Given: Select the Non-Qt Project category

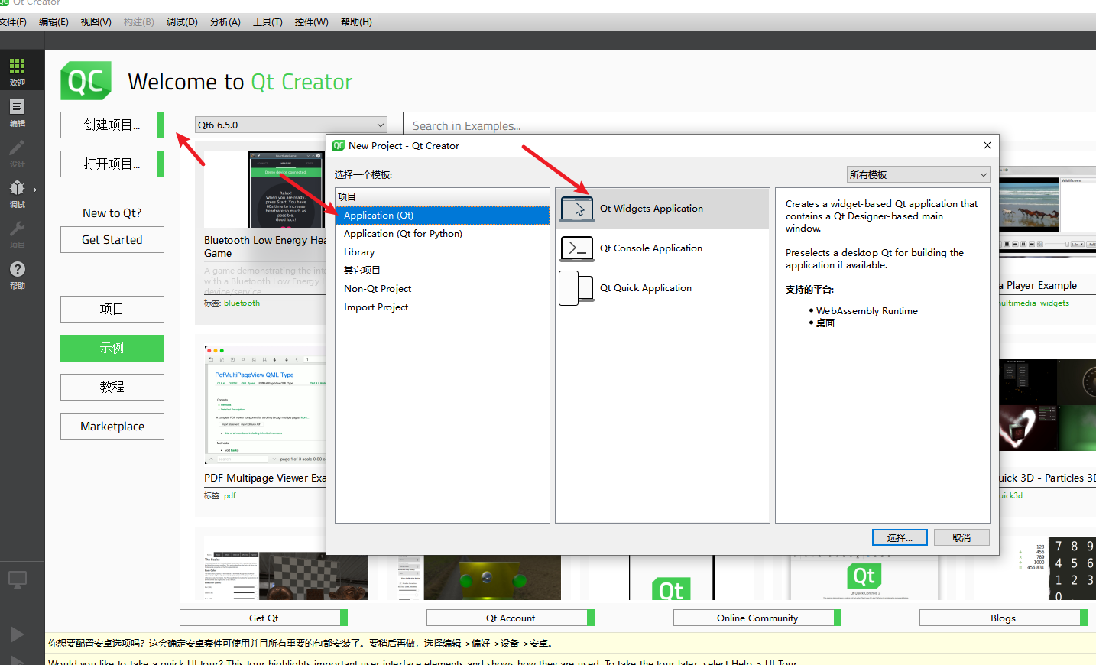Looking at the screenshot, I should (x=443, y=289).
